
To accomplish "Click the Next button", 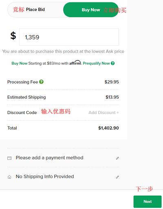I will (148, 202).
